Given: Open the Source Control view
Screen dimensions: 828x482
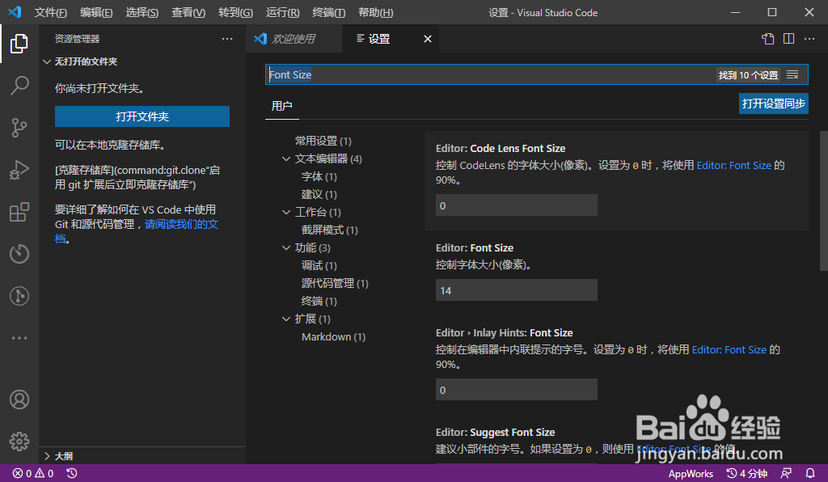Looking at the screenshot, I should pyautogui.click(x=19, y=128).
